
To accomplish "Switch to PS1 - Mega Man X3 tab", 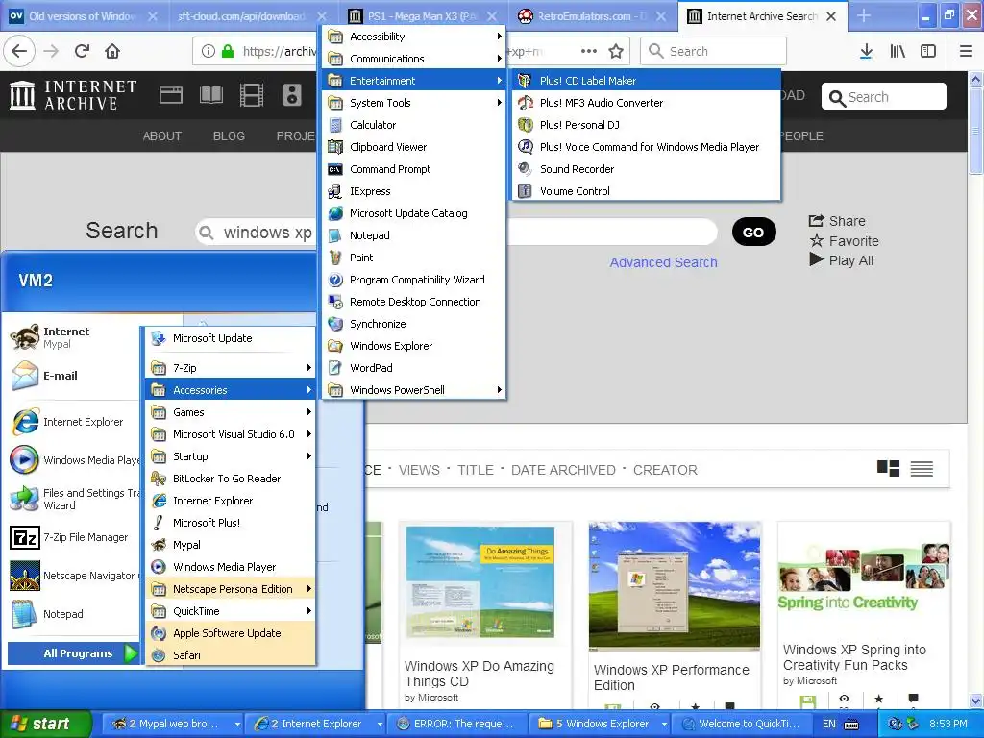I will click(x=421, y=16).
